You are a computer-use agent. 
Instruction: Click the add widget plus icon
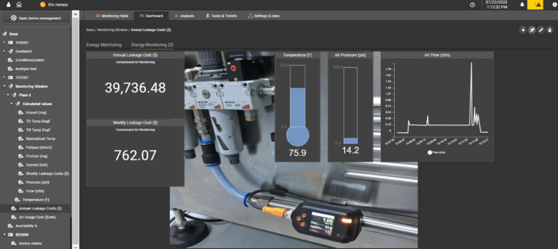click(x=523, y=30)
